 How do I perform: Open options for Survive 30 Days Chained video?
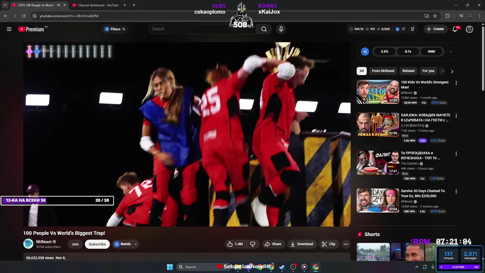456,191
